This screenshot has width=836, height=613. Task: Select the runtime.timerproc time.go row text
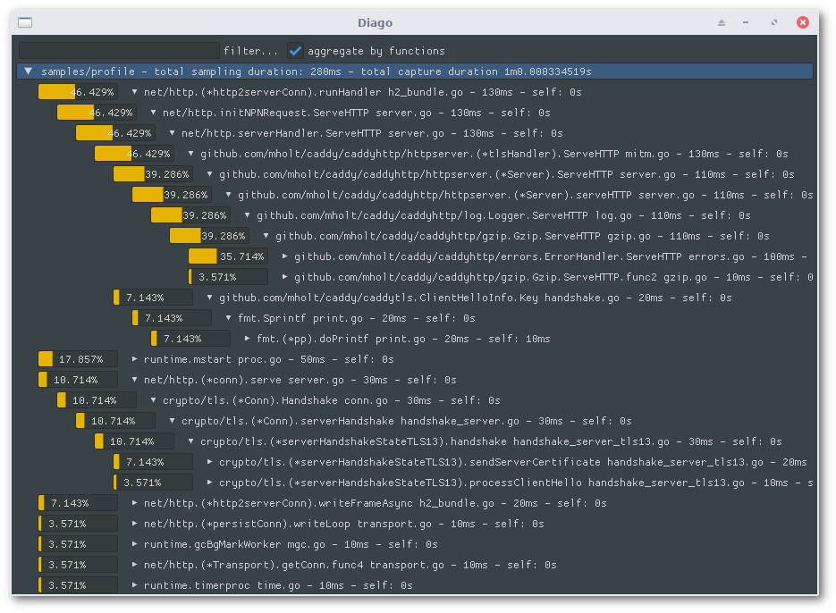tap(278, 585)
